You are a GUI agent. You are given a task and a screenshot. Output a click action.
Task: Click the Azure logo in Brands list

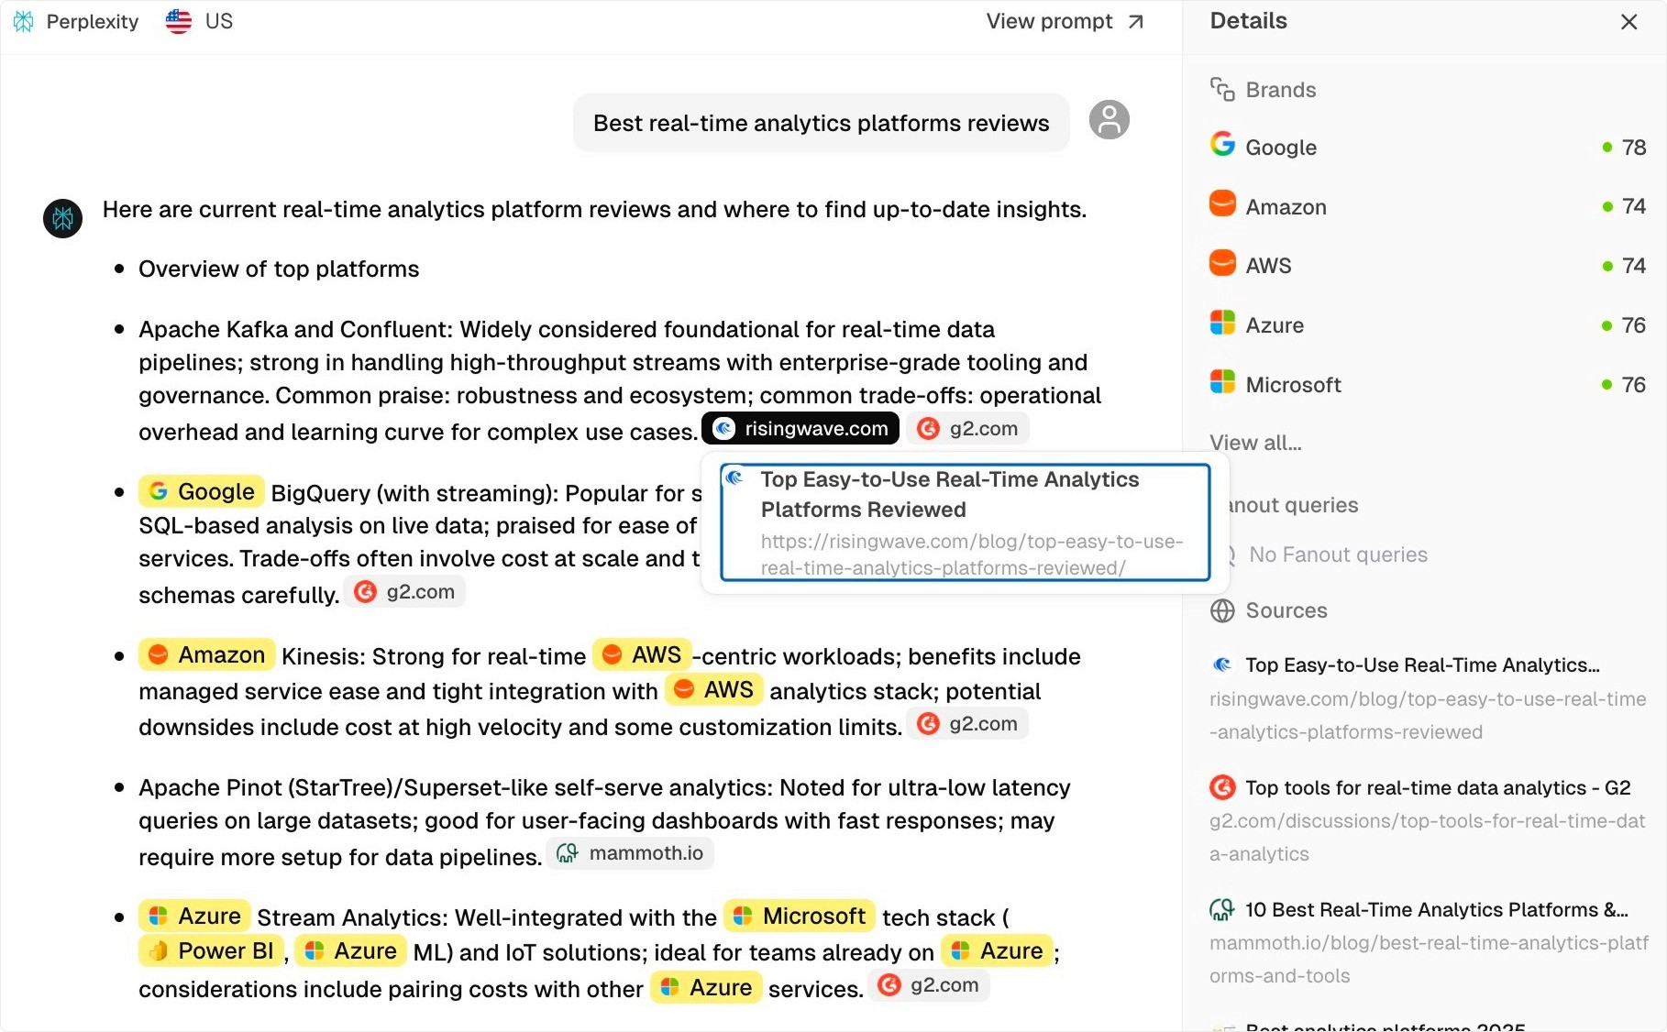tap(1222, 323)
